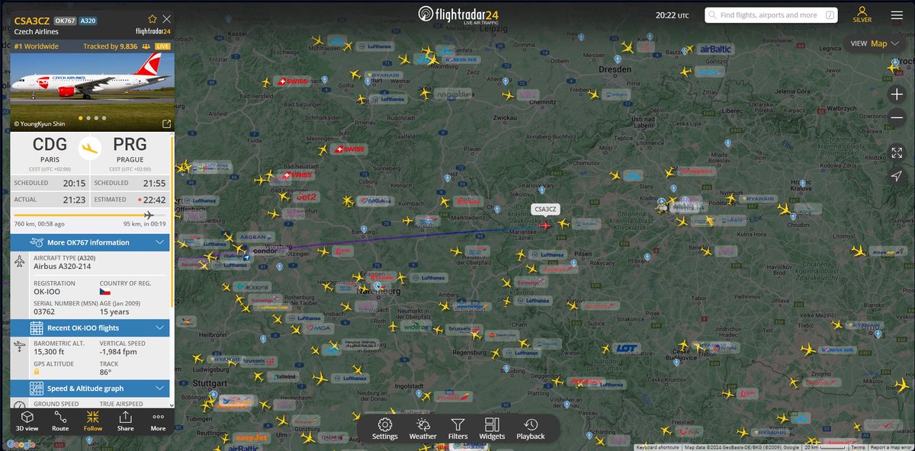
Task: Zoom out the map with minus button
Action: (897, 118)
